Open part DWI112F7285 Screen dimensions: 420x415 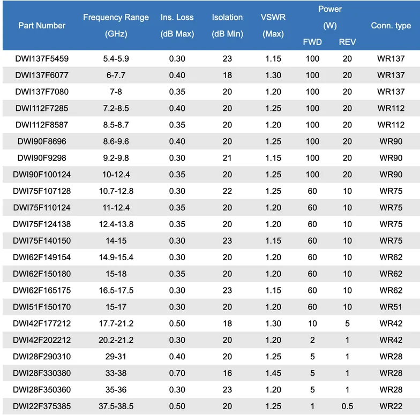(42, 108)
